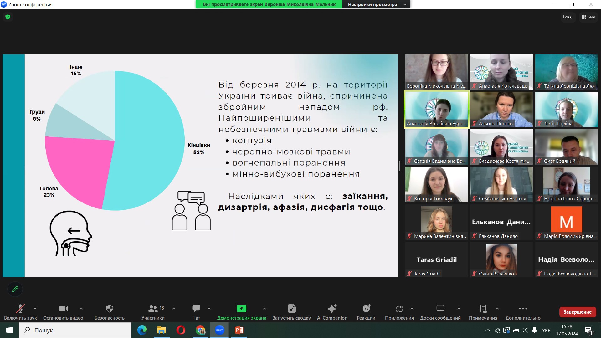601x338 pixels.
Task: Click the red Завершение end button
Action: [577, 312]
